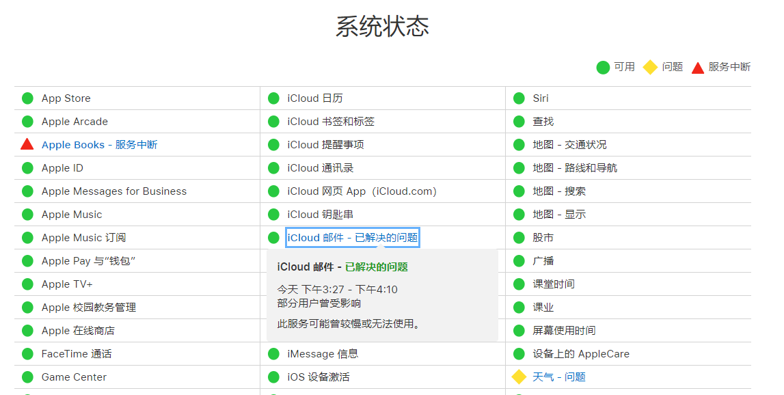Click the green dot beside 广播

click(519, 261)
